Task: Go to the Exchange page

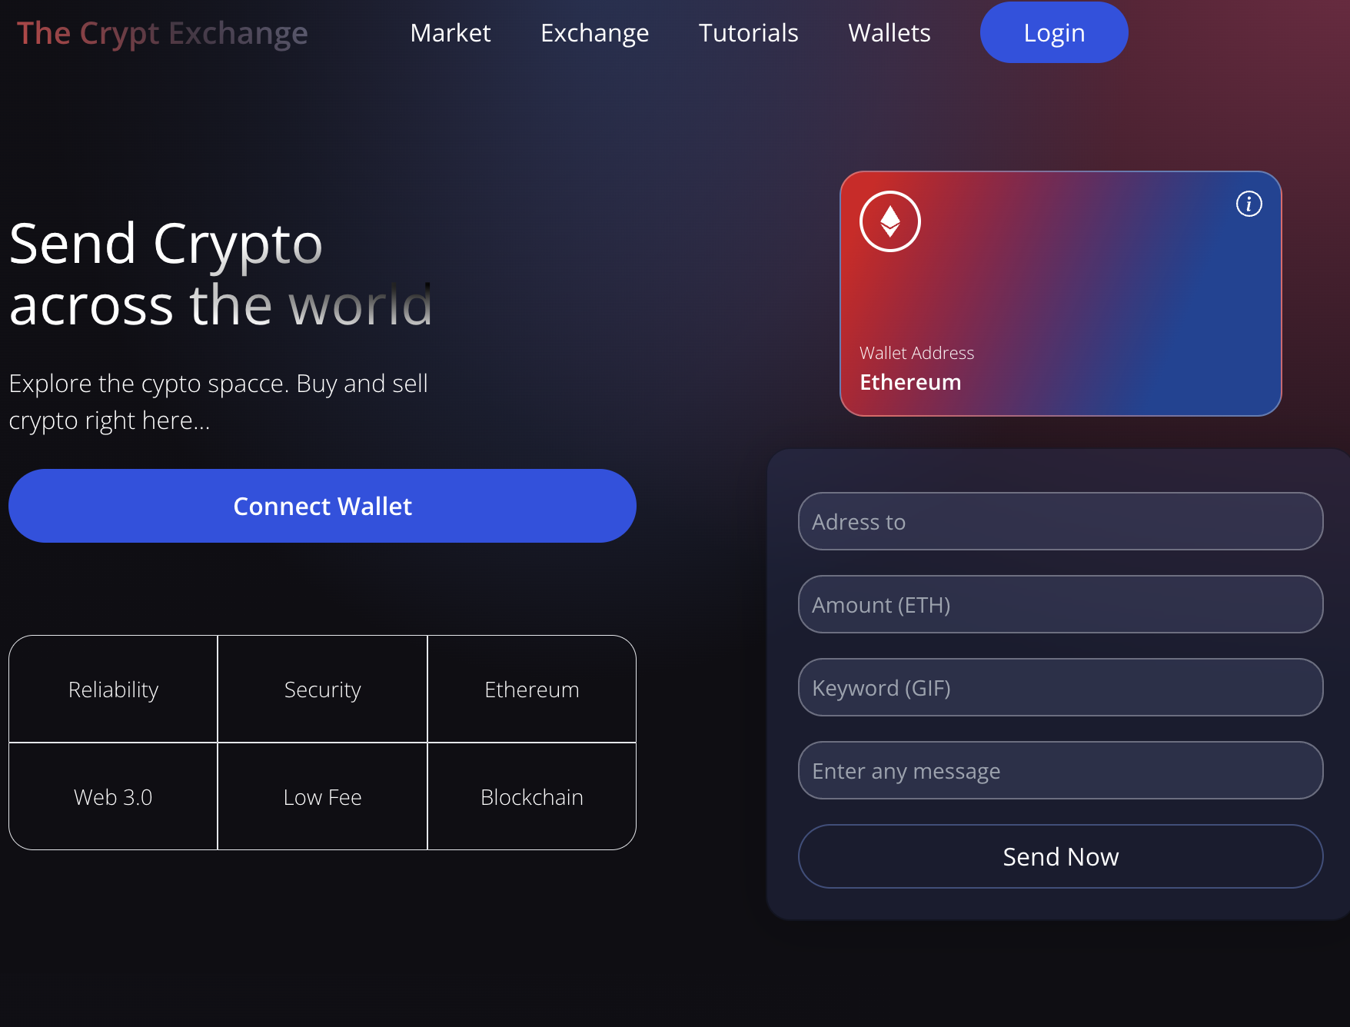Action: [594, 33]
